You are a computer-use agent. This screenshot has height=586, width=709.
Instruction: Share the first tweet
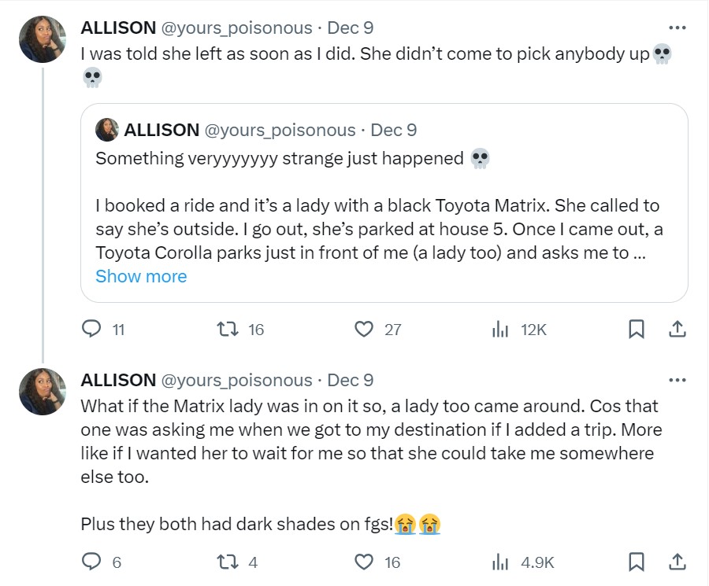coord(677,330)
